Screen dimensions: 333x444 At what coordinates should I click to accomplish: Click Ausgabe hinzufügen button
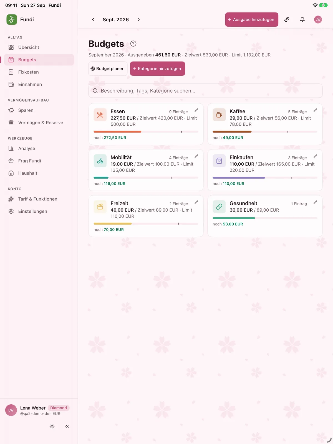252,19
